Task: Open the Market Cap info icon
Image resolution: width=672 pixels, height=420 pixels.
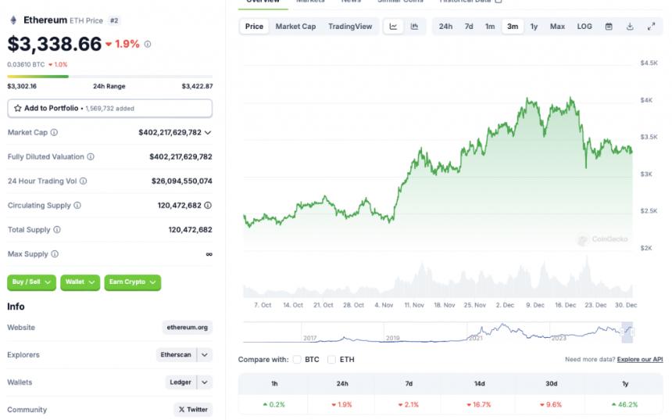Action: click(x=54, y=132)
